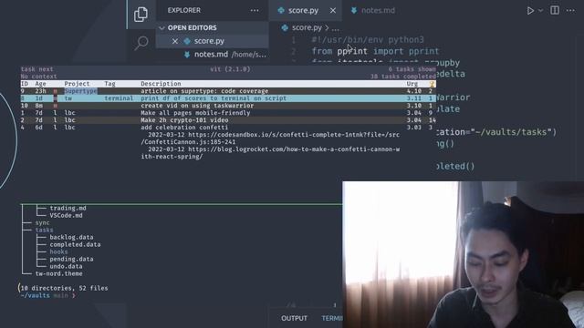
Task: Select the task 'add celebration confetti'
Action: pos(228,128)
